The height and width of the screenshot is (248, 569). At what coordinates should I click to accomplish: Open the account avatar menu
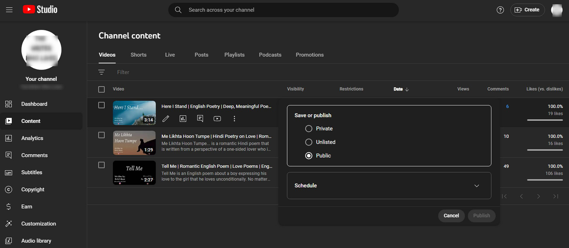coord(556,10)
